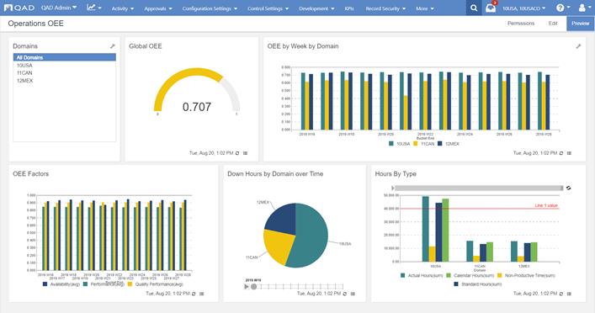The height and width of the screenshot is (313, 595).
Task: Click the Hours By Type scrollbar left arrow
Action: (x=393, y=188)
